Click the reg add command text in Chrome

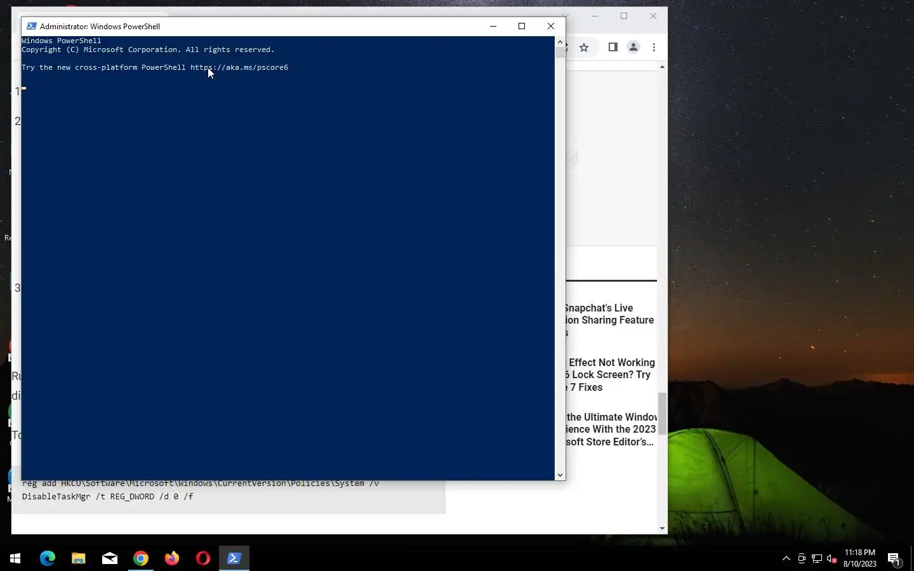201,484
